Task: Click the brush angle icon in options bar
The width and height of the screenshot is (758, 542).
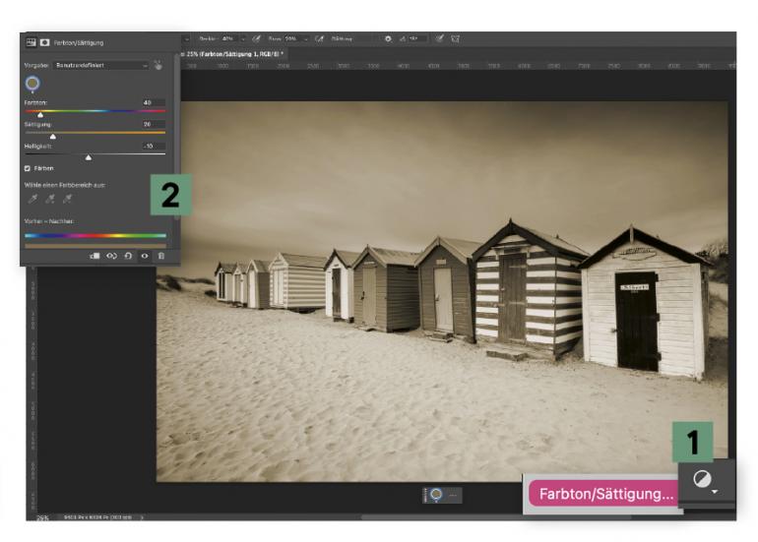Action: [x=403, y=38]
